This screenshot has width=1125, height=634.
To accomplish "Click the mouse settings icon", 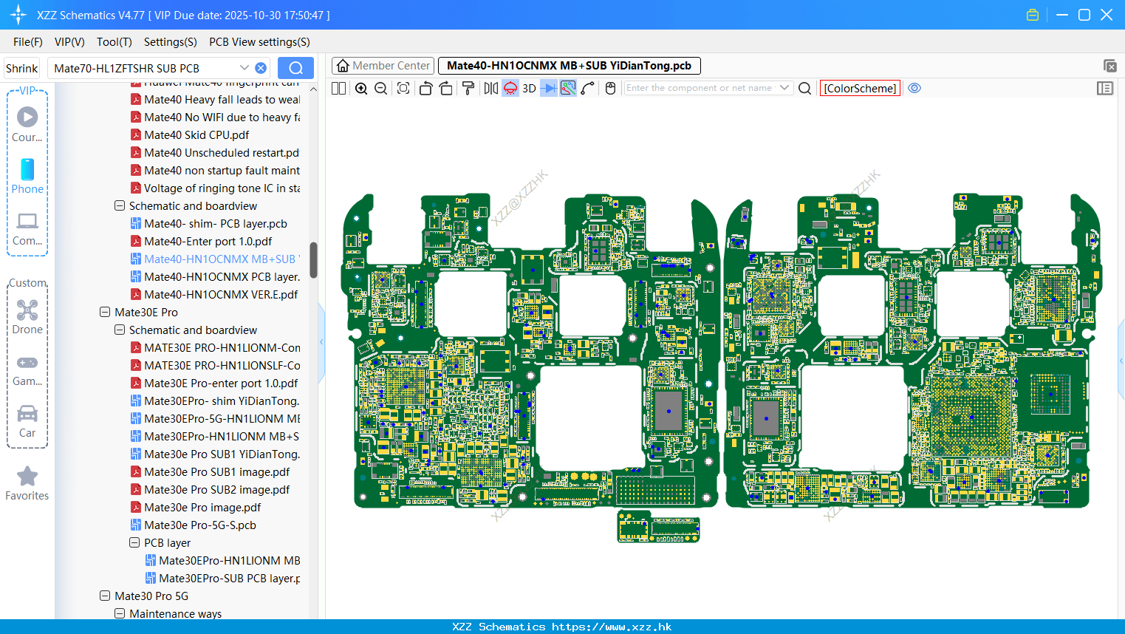I will click(x=610, y=88).
